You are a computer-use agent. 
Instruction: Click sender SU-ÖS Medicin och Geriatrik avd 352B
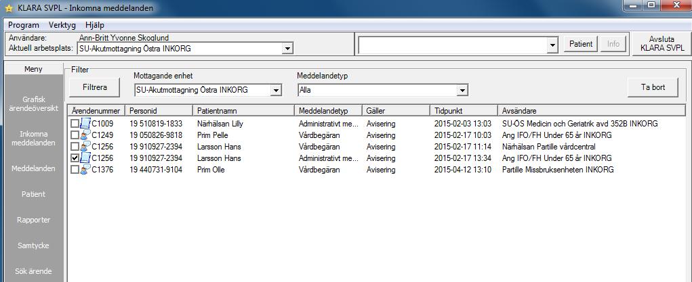pos(580,124)
